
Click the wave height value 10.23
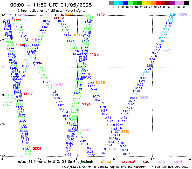pos(126,154)
